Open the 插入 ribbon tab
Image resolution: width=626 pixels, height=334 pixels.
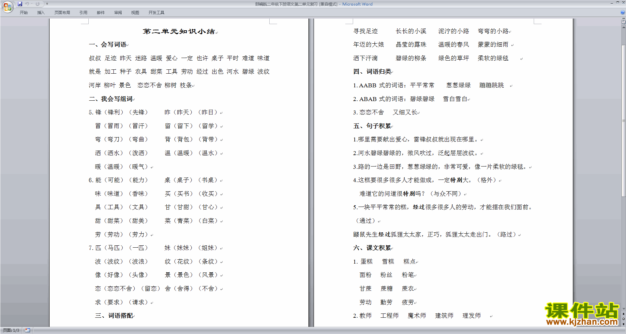[41, 12]
